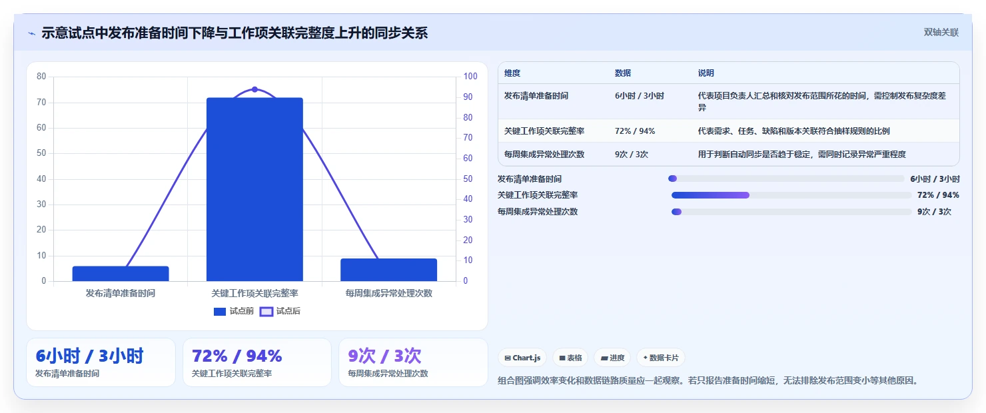Click x-axis label 关键工作项关联完整率
This screenshot has height=413, width=986.
click(254, 293)
